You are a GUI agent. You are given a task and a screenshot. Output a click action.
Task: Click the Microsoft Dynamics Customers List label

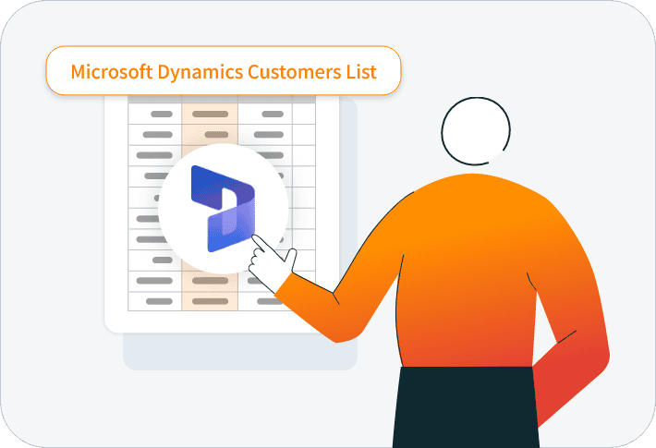(x=224, y=71)
